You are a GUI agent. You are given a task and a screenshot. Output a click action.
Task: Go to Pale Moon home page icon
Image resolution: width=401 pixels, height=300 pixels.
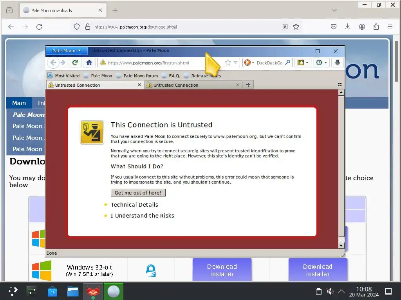[89, 62]
